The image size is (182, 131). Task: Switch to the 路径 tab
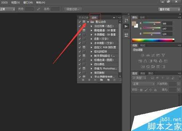[x=151, y=73]
